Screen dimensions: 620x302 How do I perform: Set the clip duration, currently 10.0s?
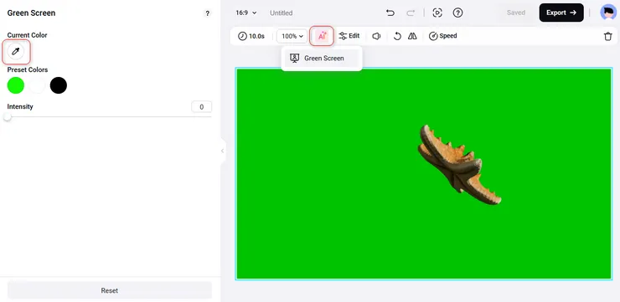(x=251, y=36)
